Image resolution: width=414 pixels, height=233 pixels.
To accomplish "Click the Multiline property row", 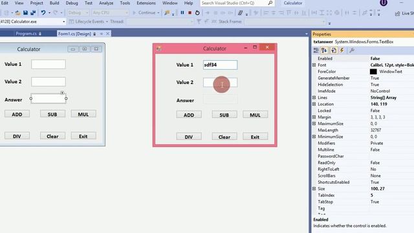I will 363,150.
